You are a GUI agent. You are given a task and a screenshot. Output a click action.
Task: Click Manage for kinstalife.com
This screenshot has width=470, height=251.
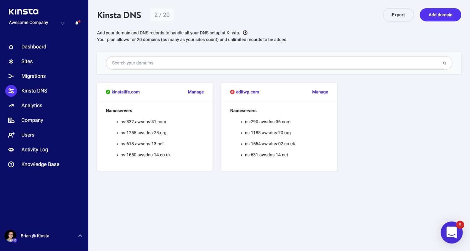[x=196, y=92]
